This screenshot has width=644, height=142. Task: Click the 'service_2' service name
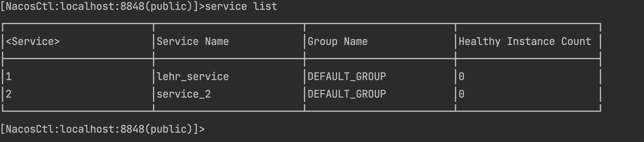point(184,94)
